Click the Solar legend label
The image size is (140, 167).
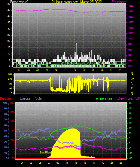pyautogui.click(x=39, y=98)
